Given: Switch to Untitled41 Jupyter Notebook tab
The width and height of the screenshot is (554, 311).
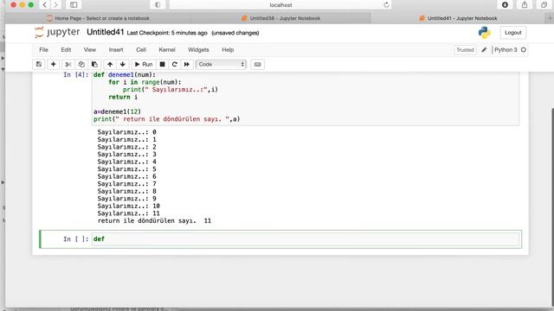Looking at the screenshot, I should click(x=458, y=18).
